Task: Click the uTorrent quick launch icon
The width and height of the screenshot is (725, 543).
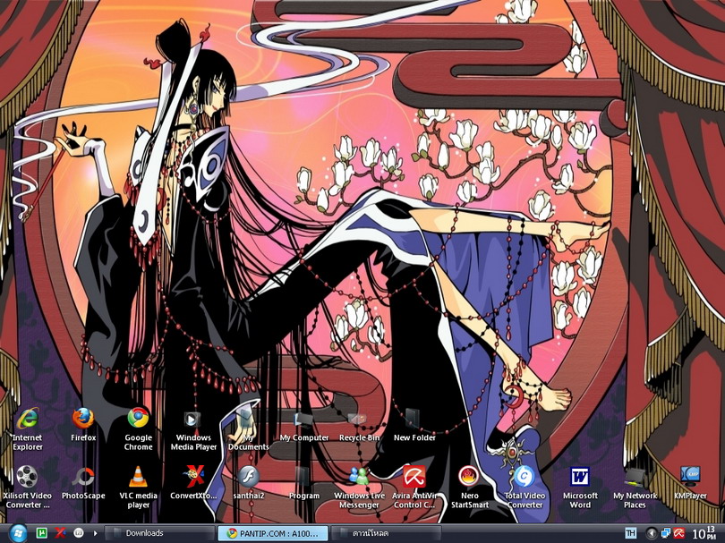Action: click(42, 533)
